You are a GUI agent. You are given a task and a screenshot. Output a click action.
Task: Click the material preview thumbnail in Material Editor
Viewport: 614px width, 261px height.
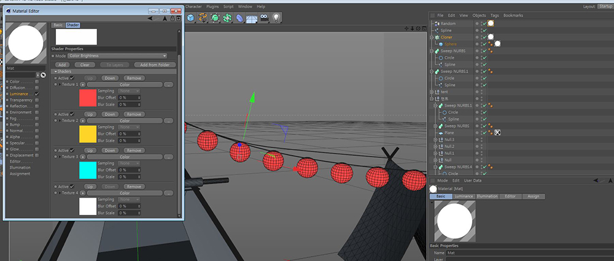click(x=25, y=43)
